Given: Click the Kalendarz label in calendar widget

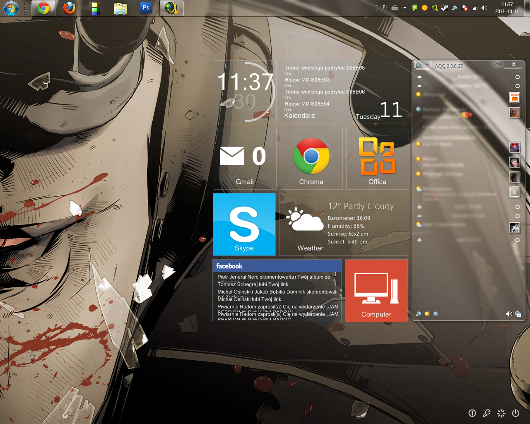Looking at the screenshot, I should pos(299,116).
